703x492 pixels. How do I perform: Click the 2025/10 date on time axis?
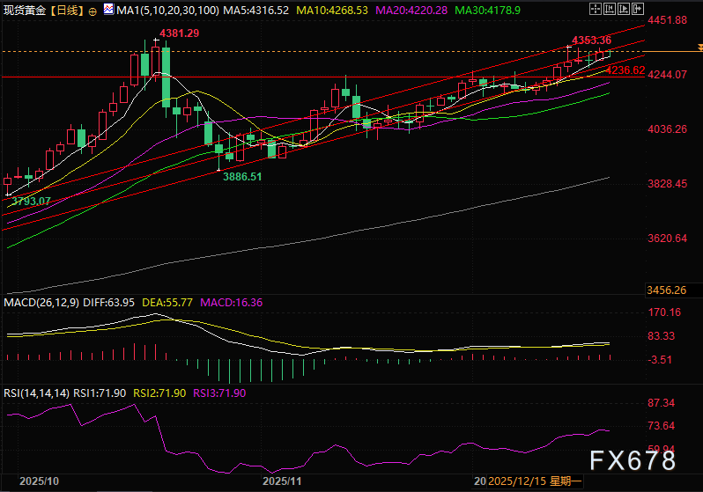point(38,482)
